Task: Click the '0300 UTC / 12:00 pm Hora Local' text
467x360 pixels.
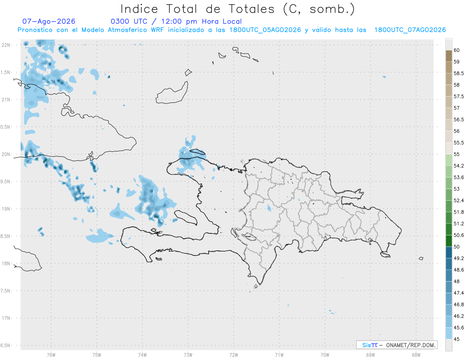Action: coord(176,21)
